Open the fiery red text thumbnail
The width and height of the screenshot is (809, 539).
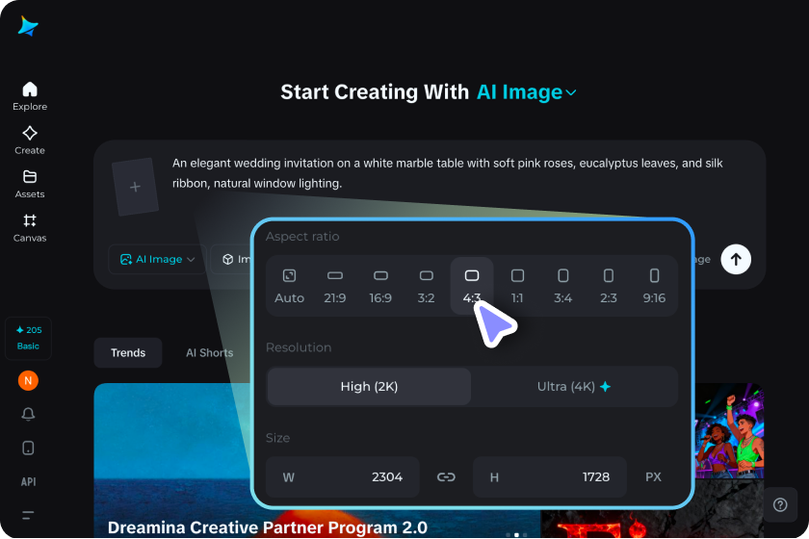point(652,523)
